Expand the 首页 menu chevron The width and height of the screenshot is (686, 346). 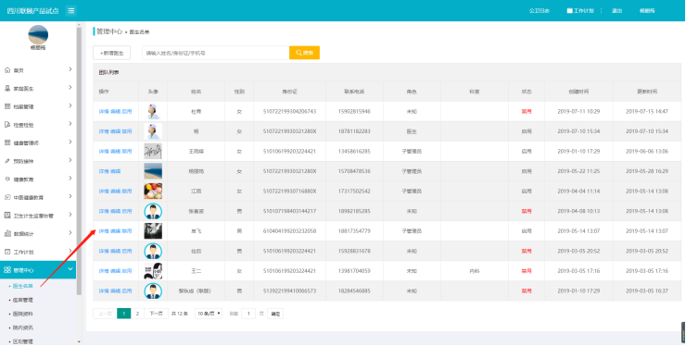(x=70, y=69)
